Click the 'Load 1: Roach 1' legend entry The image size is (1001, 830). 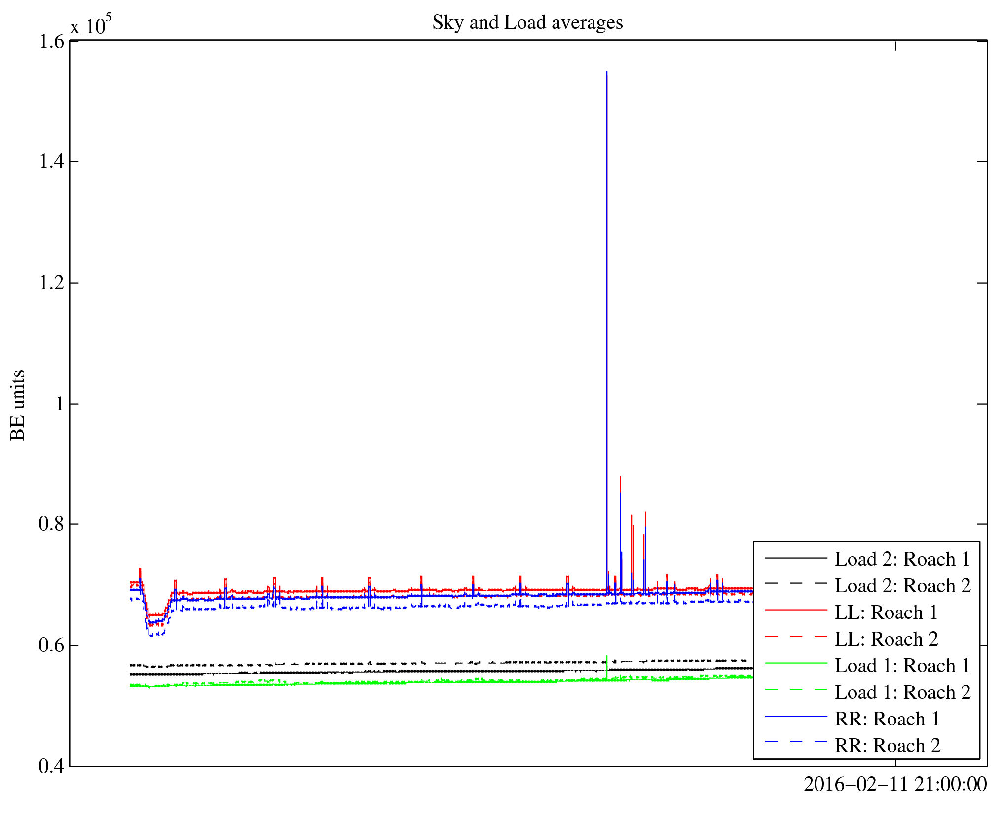click(x=902, y=666)
